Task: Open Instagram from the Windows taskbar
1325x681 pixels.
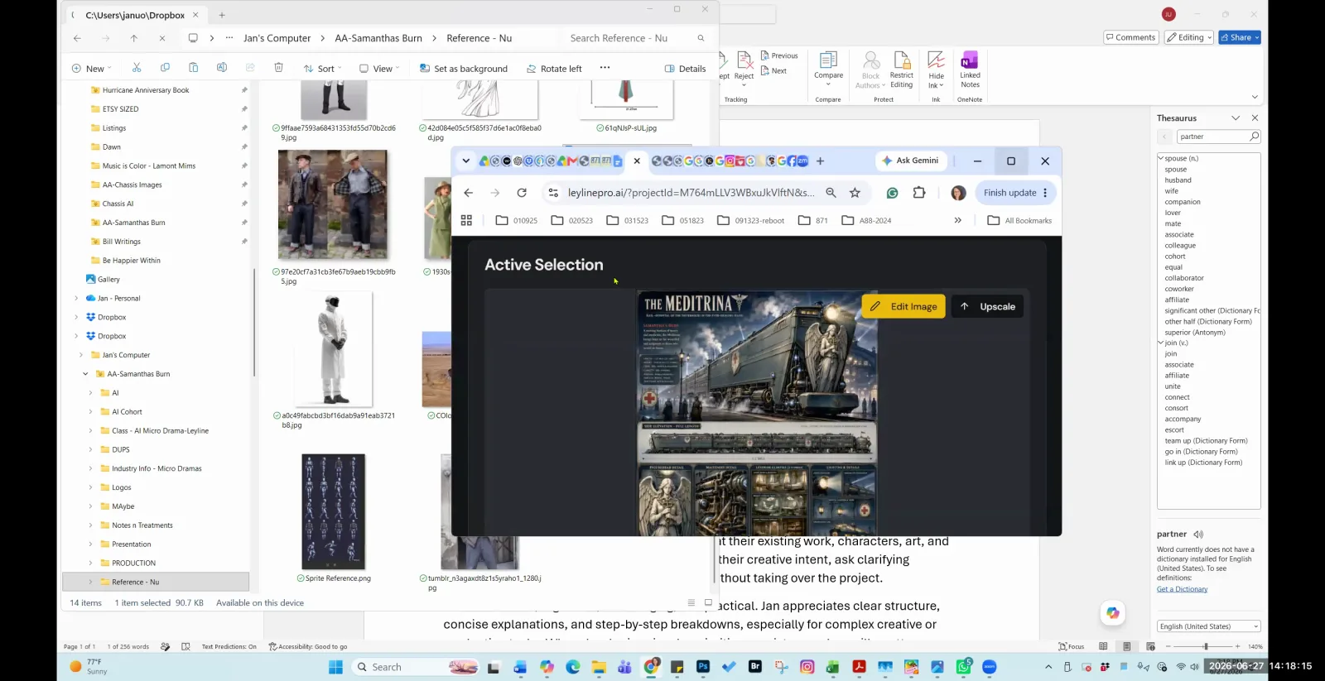Action: (807, 666)
